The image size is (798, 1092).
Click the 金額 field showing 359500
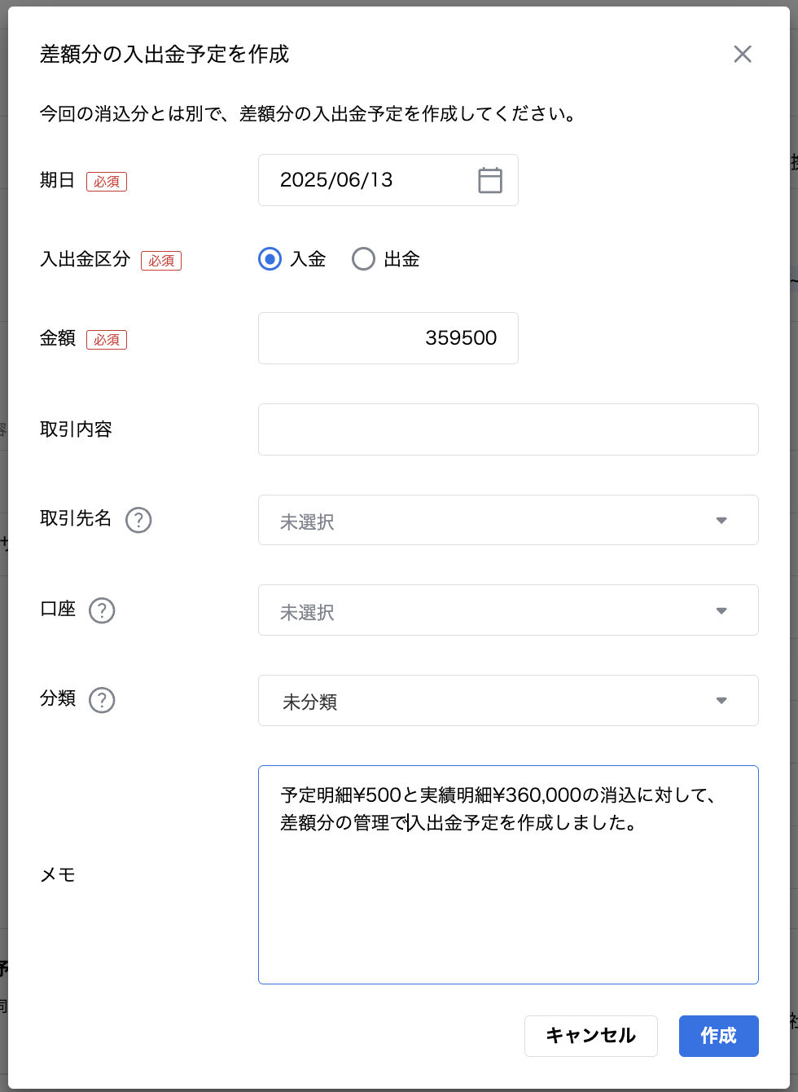(x=388, y=338)
